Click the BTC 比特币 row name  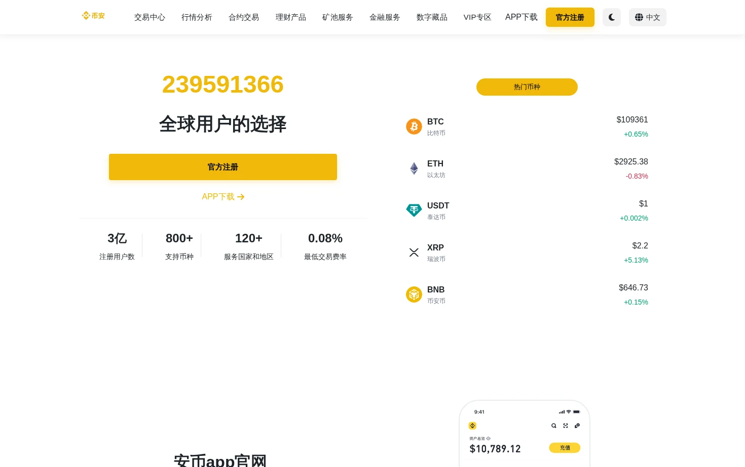(x=436, y=126)
